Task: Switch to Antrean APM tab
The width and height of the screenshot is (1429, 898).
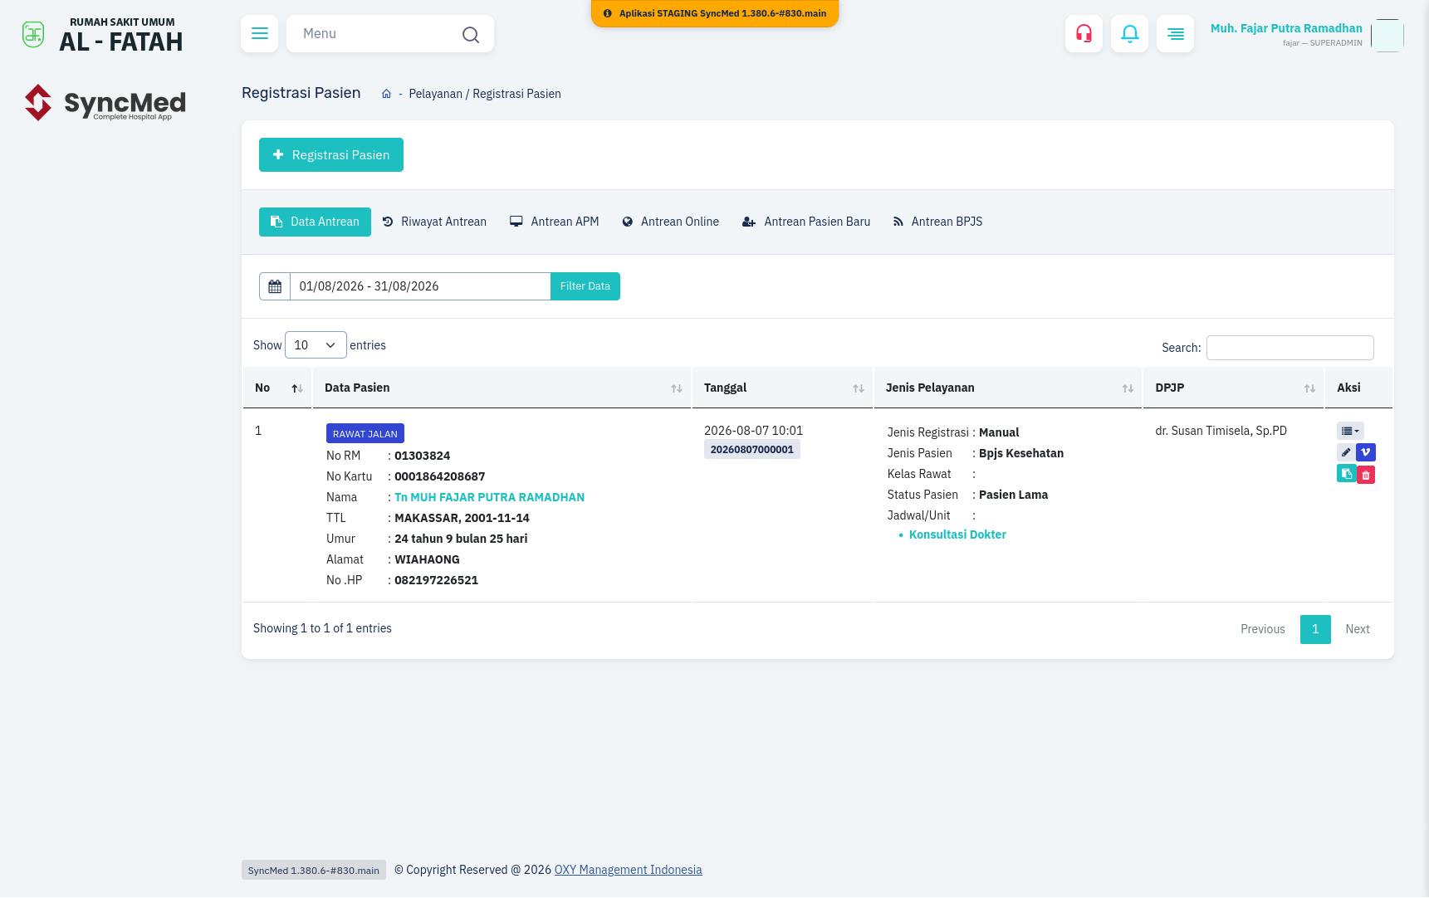Action: tap(554, 222)
